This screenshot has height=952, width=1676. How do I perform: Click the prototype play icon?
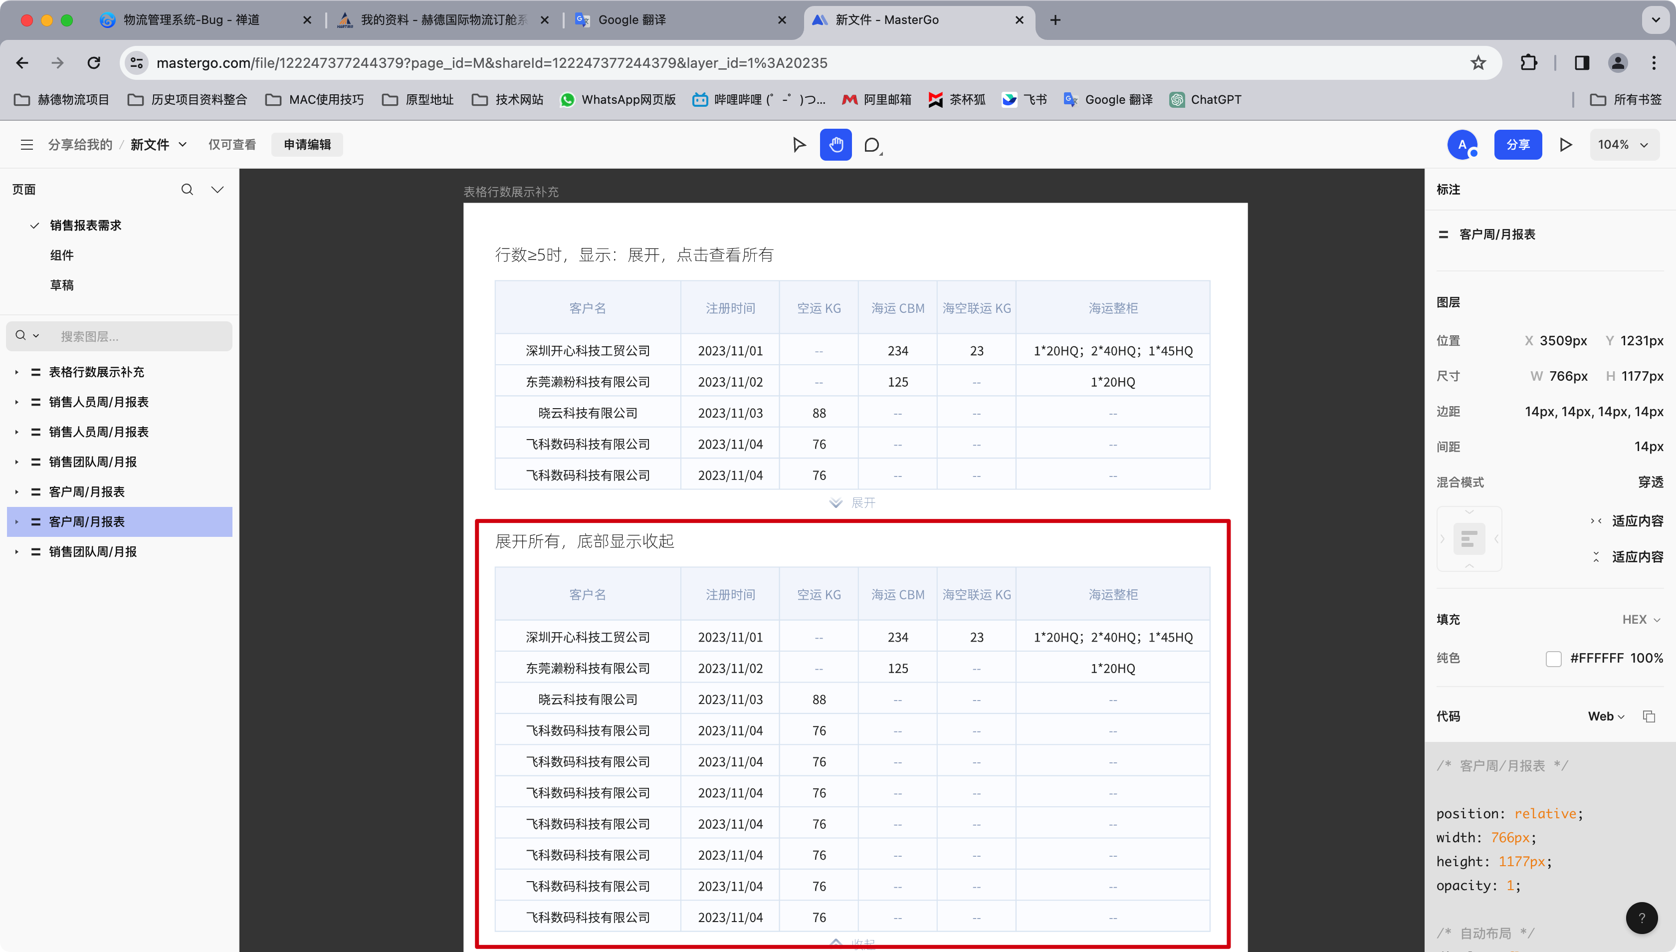pos(1566,145)
